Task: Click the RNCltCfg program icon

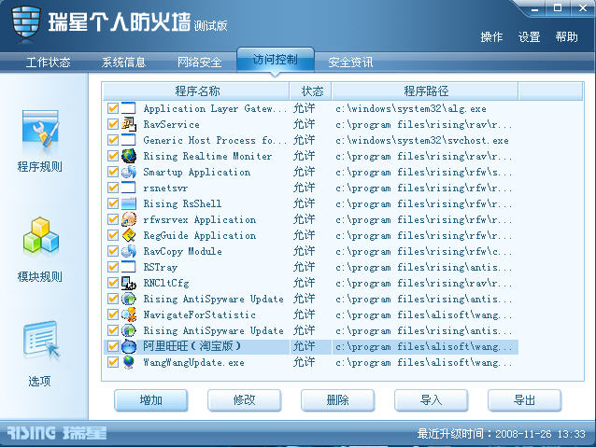Action: coord(129,283)
